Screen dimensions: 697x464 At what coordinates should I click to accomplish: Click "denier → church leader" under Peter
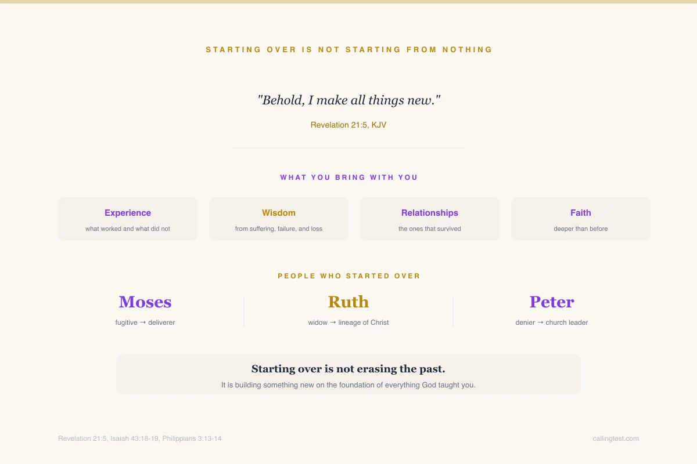point(552,322)
